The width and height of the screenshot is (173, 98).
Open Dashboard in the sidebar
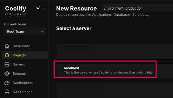[x=21, y=46]
